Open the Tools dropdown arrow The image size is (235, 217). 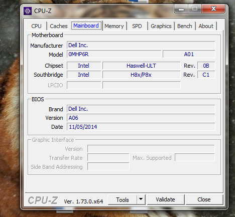pos(141,199)
